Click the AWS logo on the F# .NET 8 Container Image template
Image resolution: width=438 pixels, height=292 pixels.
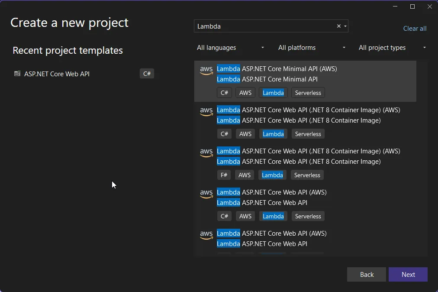(206, 153)
